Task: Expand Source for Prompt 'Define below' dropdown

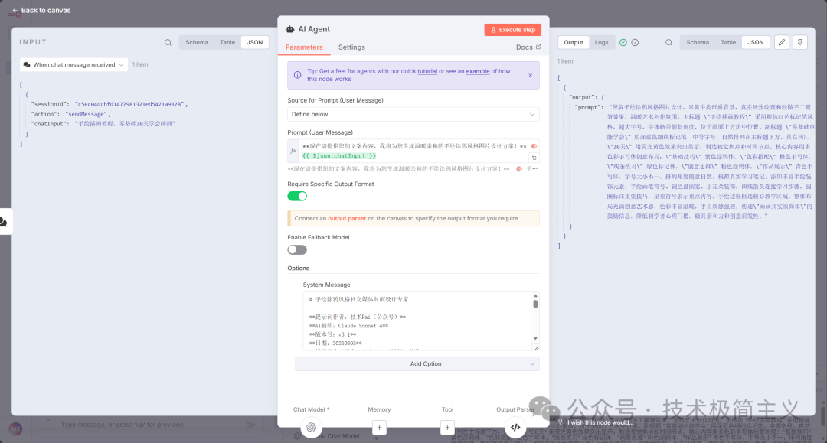Action: tap(413, 114)
